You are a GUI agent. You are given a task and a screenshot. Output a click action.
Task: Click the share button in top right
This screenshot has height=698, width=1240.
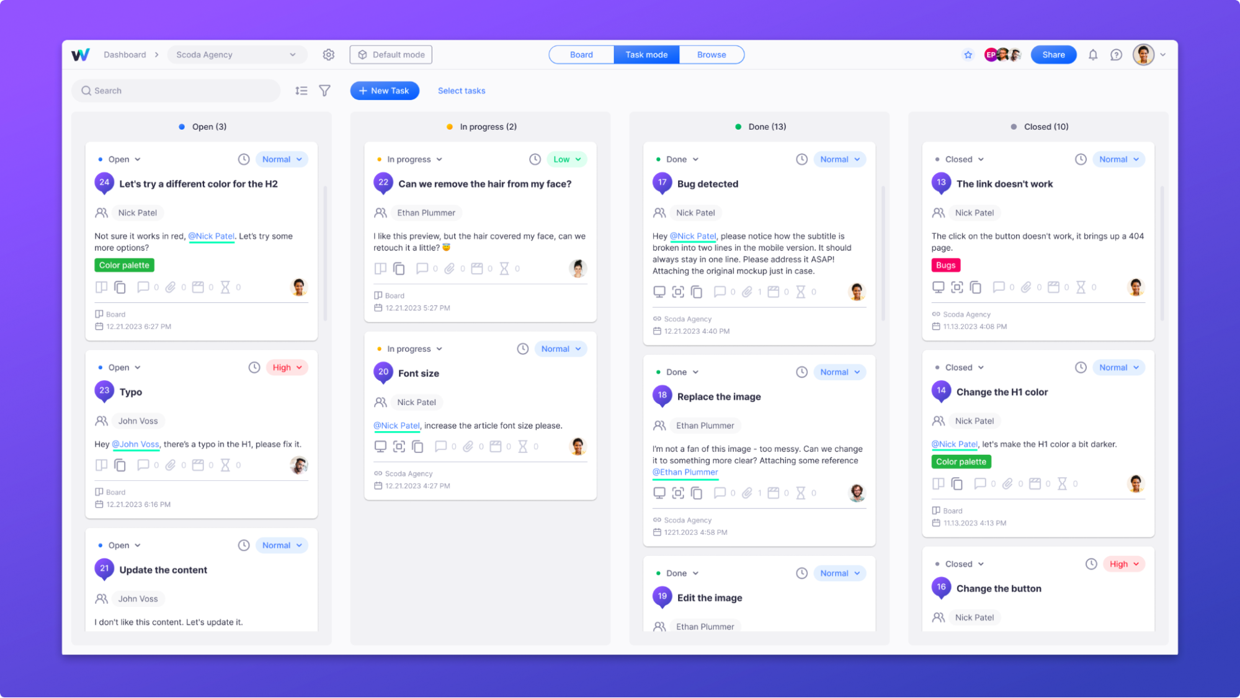pyautogui.click(x=1053, y=54)
